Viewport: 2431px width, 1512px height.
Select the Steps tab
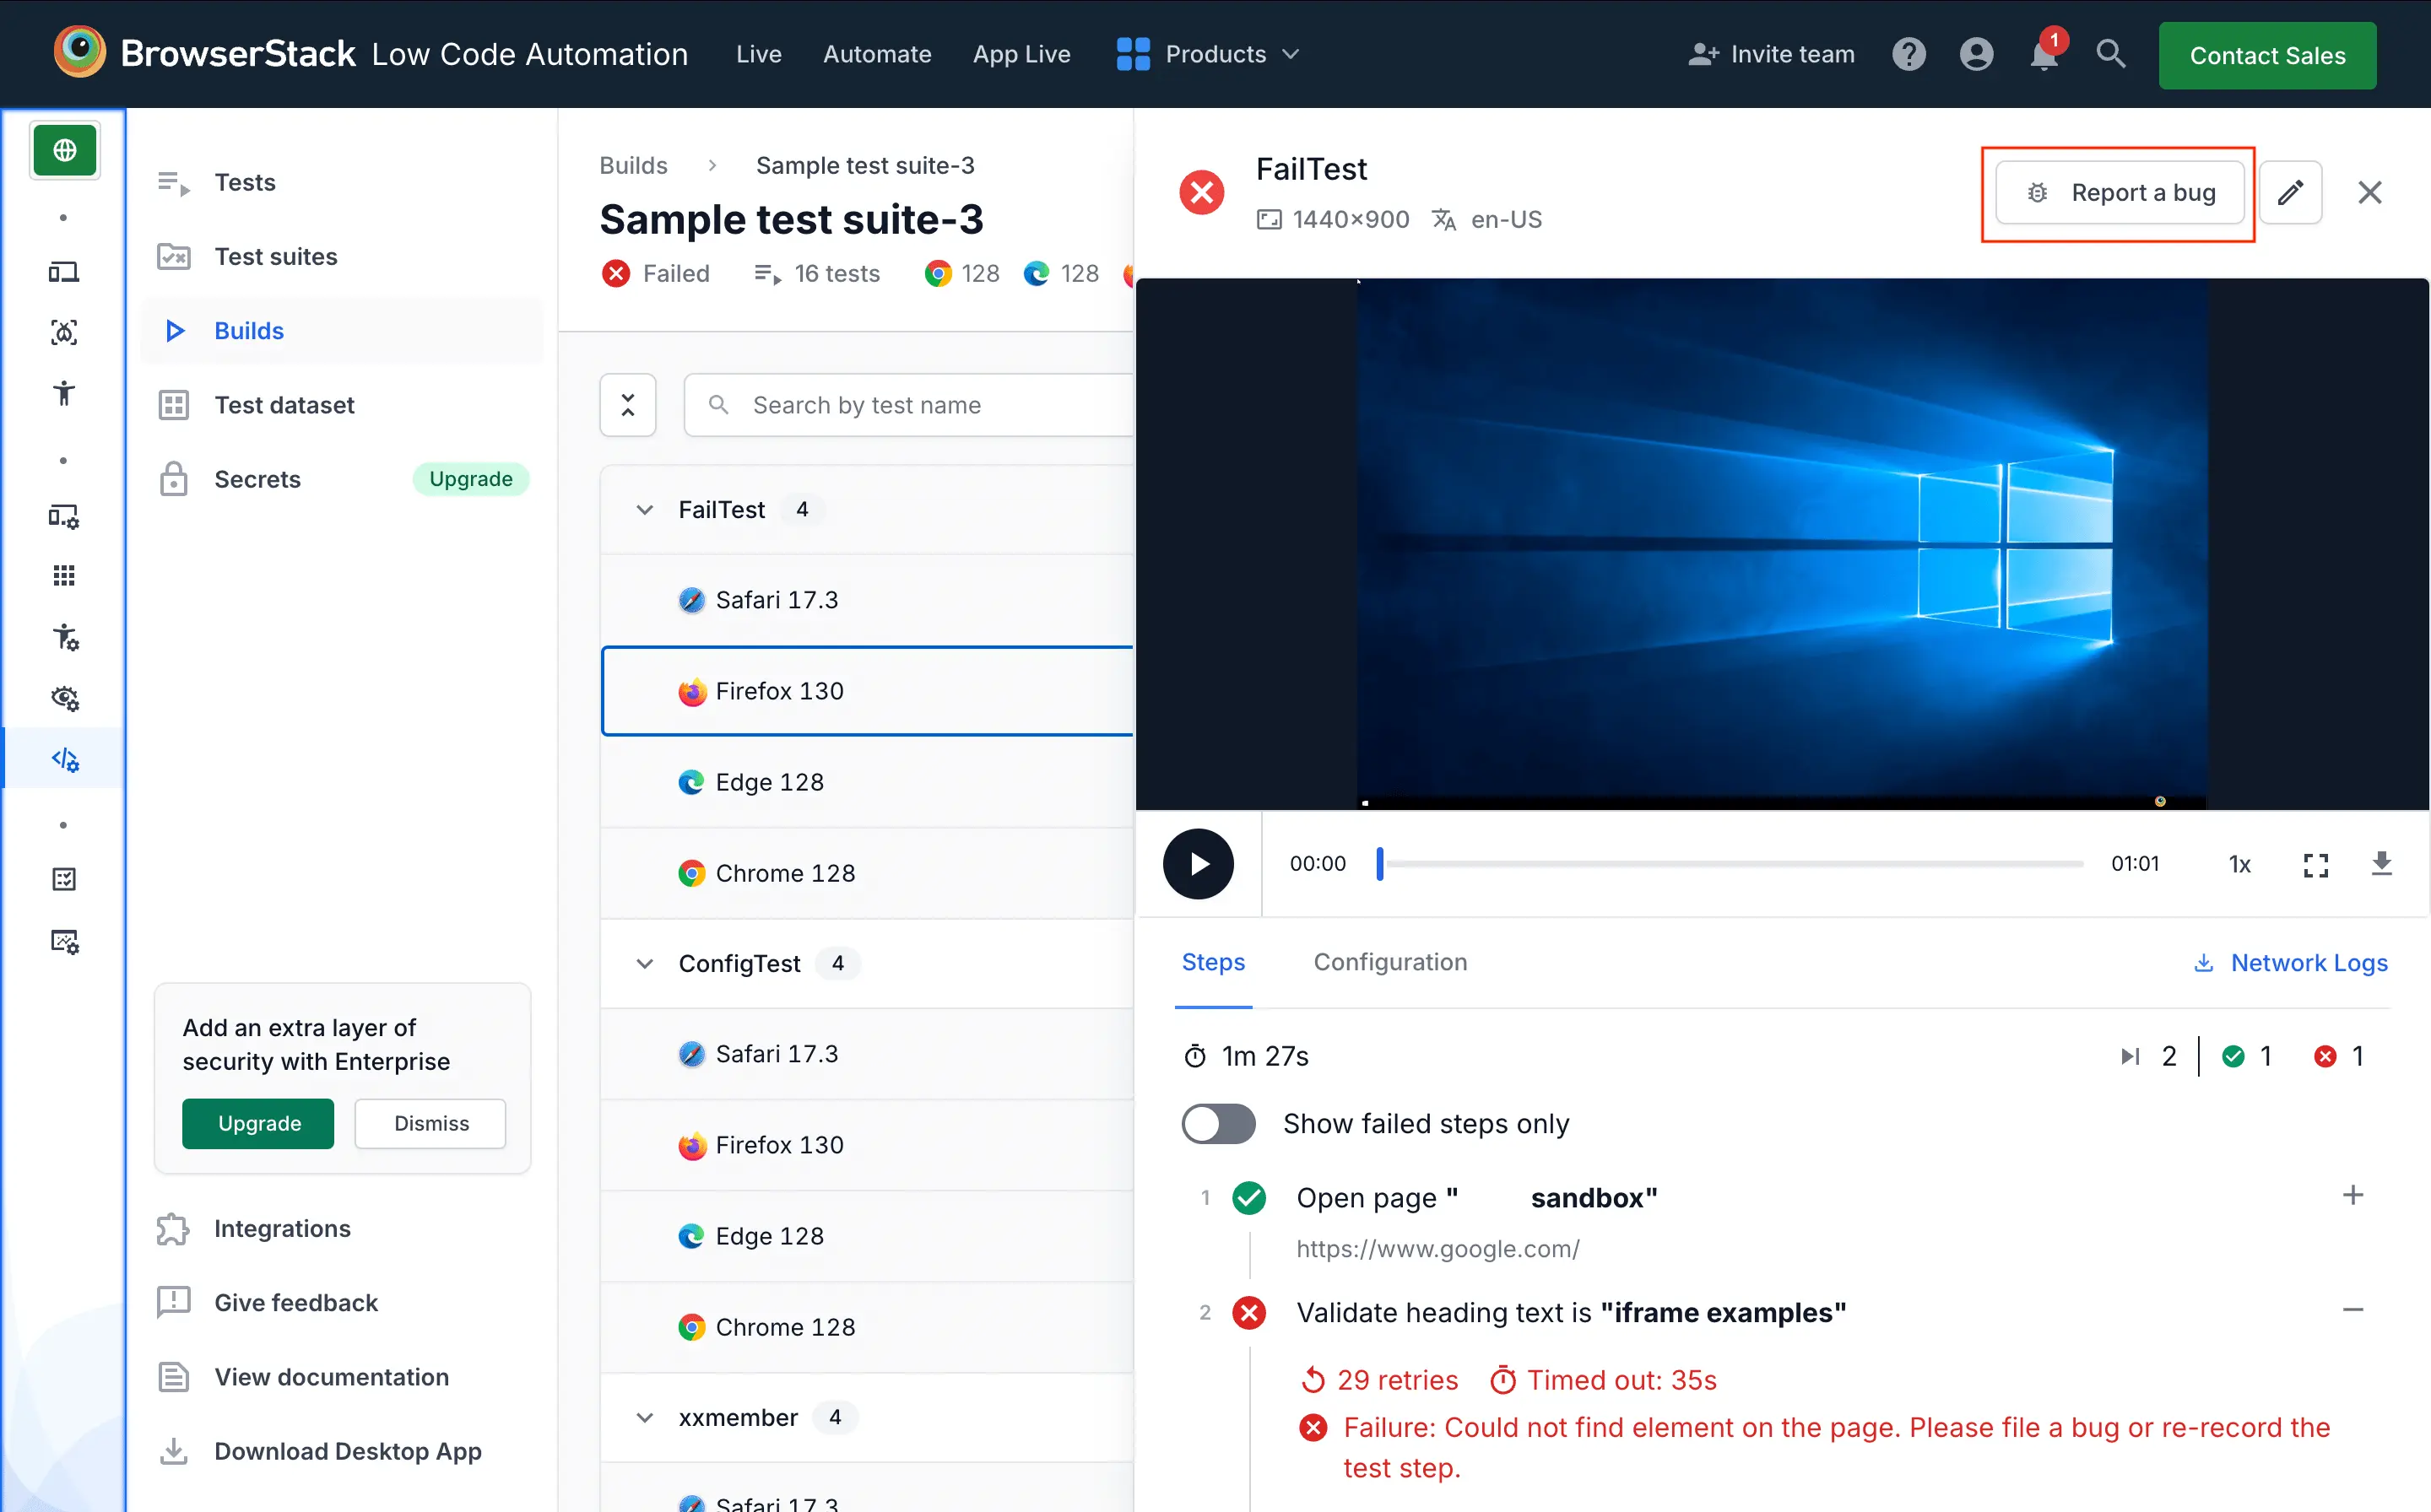(1215, 962)
